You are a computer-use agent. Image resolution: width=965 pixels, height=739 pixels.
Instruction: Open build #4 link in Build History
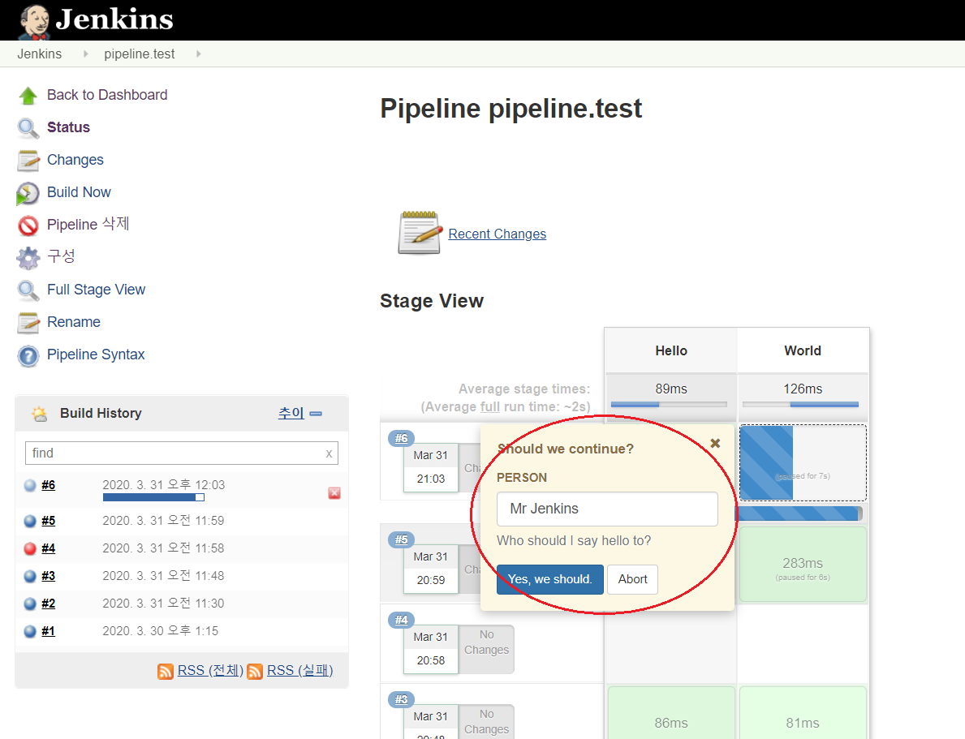tap(49, 548)
